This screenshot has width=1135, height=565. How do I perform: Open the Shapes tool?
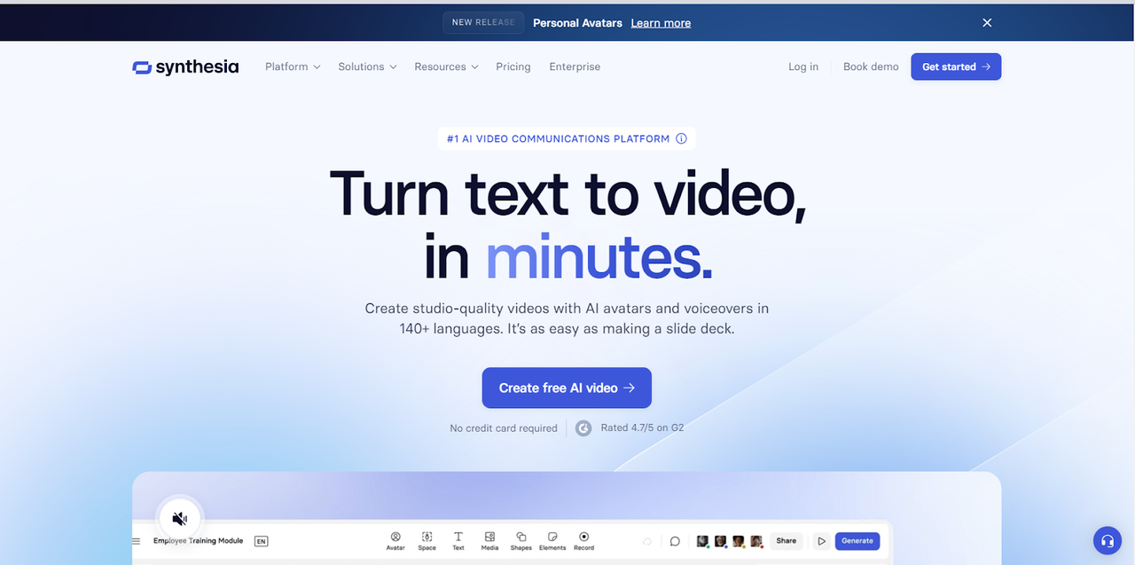pyautogui.click(x=521, y=541)
